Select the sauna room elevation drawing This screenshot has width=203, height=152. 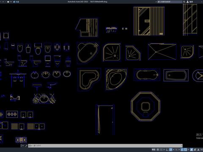[149, 21]
